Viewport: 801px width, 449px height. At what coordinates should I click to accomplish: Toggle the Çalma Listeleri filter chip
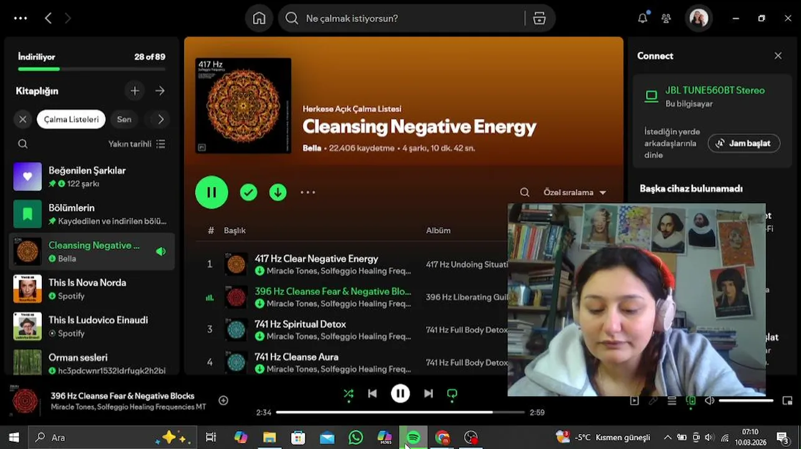(x=71, y=119)
